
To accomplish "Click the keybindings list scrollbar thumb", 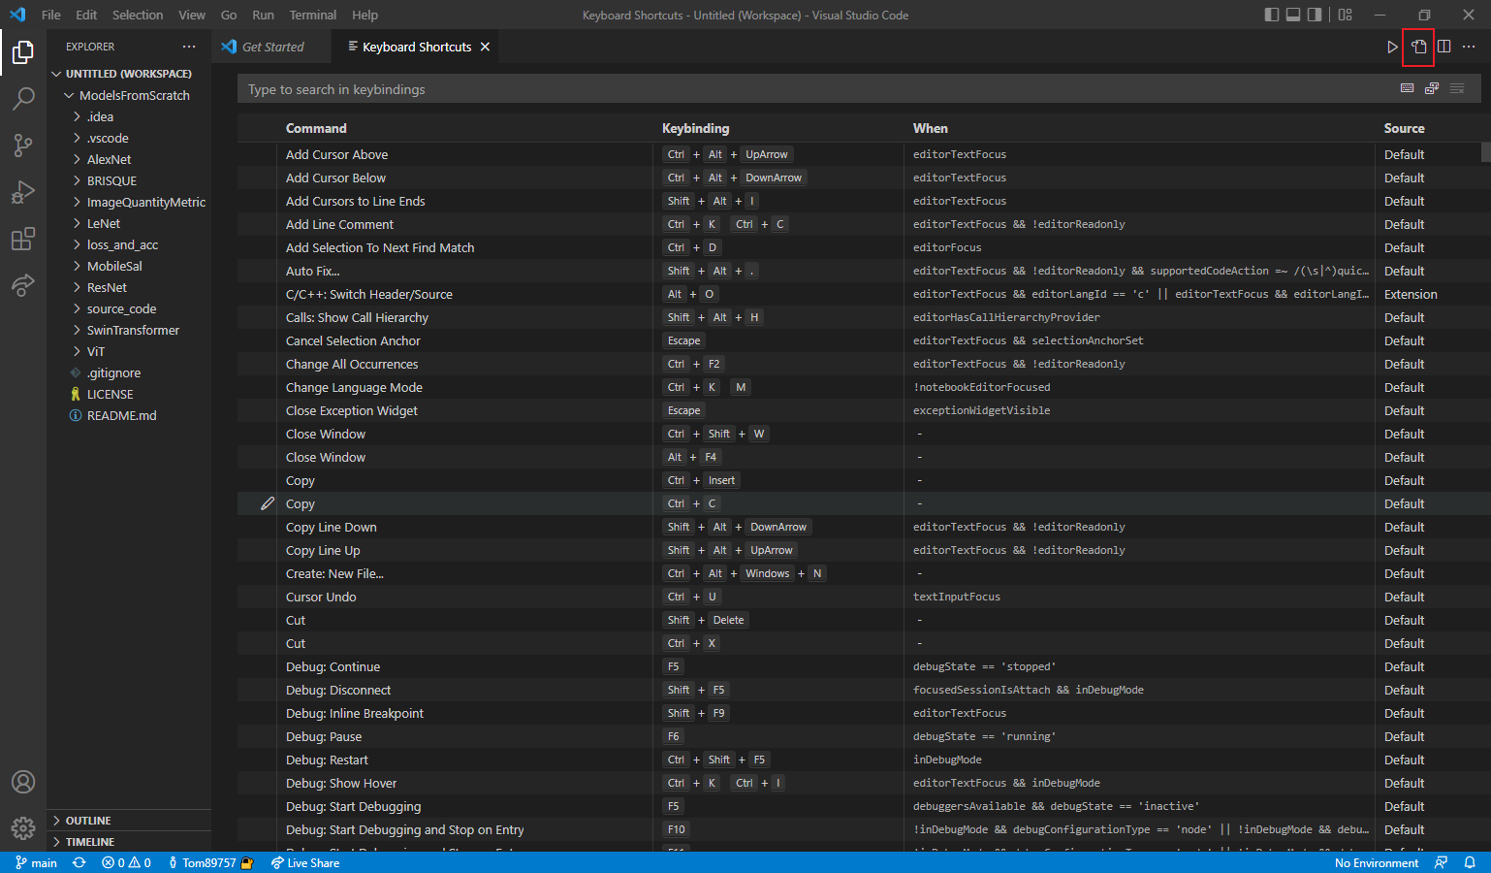I will (1486, 152).
